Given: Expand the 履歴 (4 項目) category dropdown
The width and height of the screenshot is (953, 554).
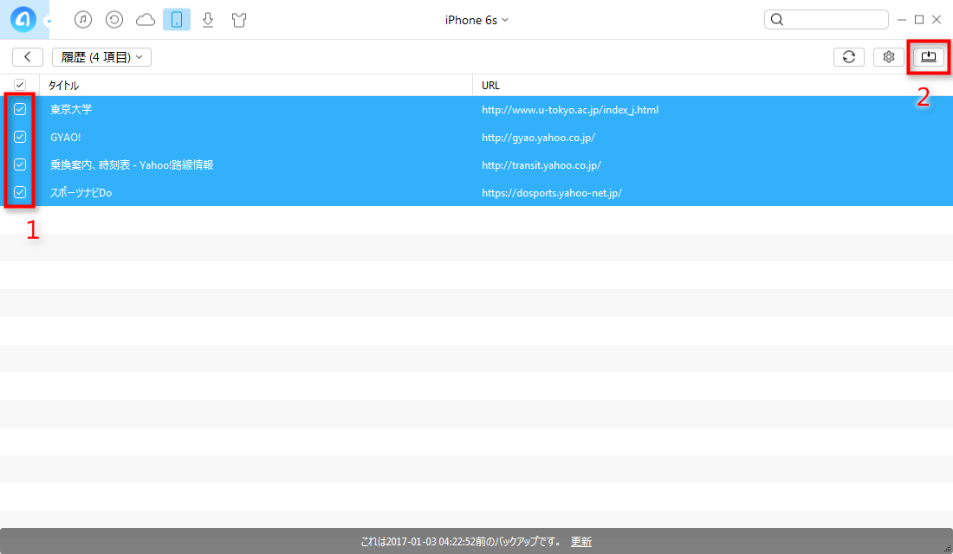Looking at the screenshot, I should [101, 57].
